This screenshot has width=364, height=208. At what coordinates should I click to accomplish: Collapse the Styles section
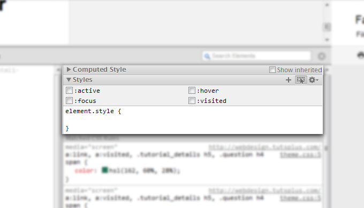coord(69,80)
